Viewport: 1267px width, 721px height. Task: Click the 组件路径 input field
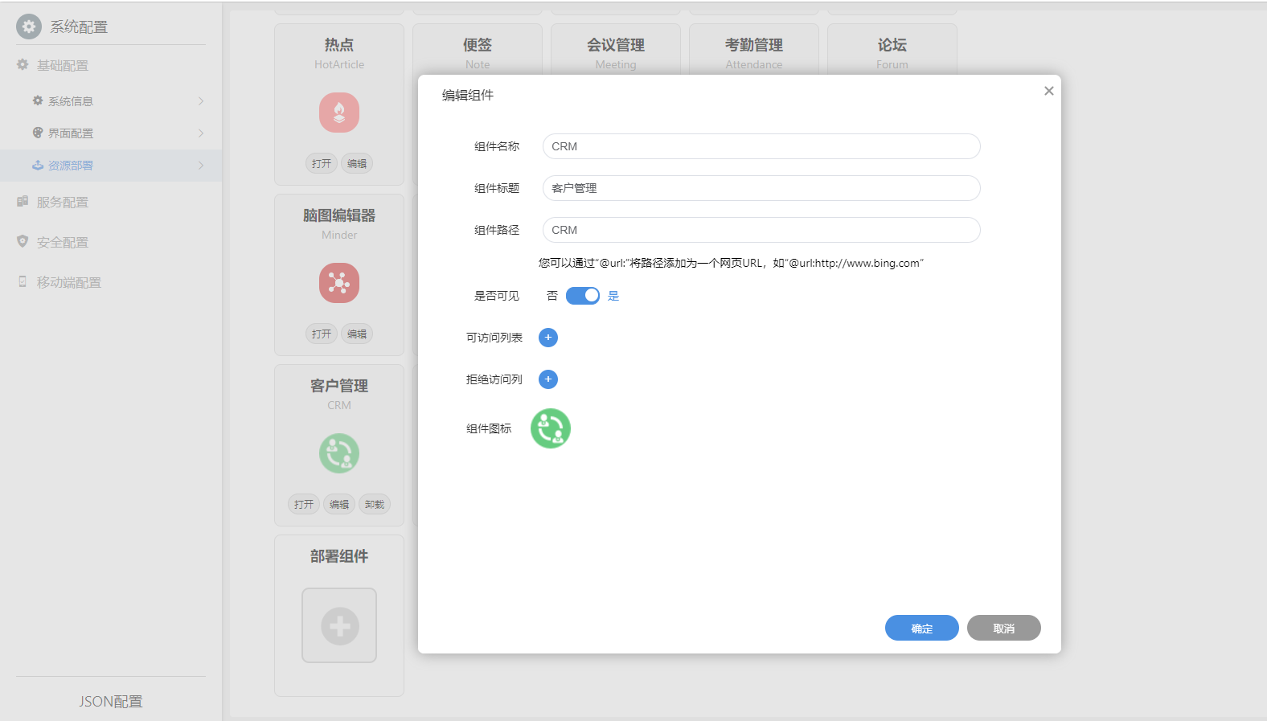(x=761, y=230)
